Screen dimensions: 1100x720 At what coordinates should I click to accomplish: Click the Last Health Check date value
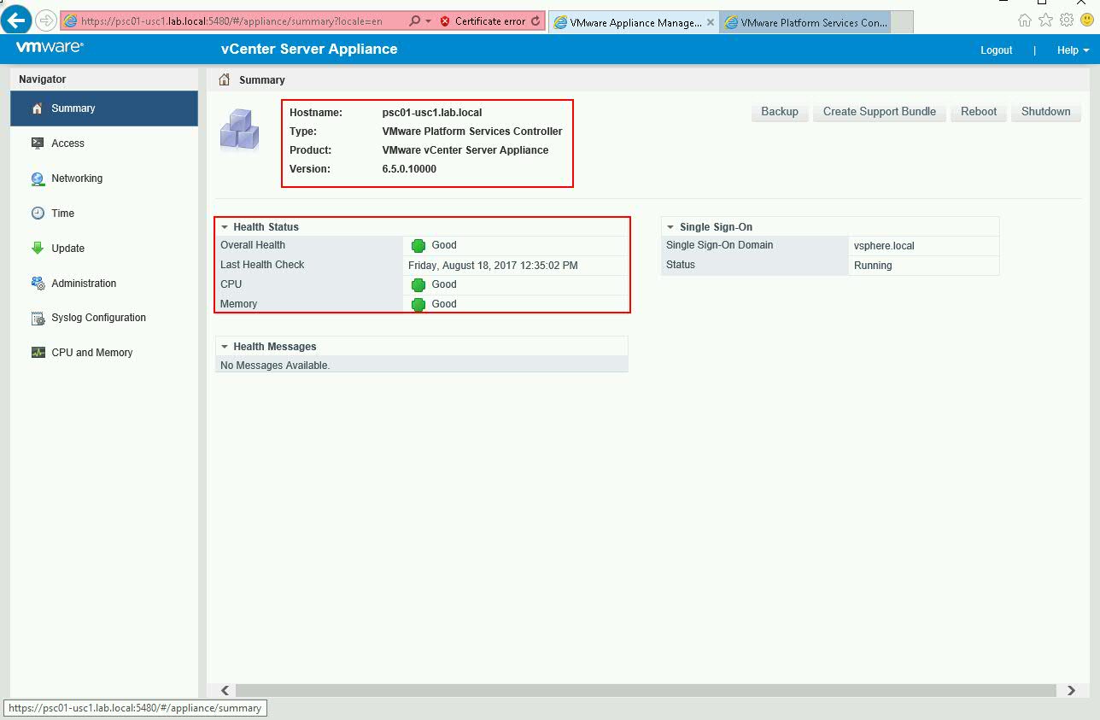pos(493,266)
